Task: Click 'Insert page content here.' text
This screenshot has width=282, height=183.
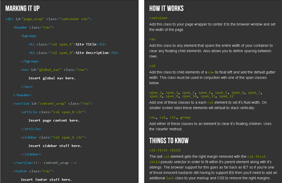Action: [54, 120]
